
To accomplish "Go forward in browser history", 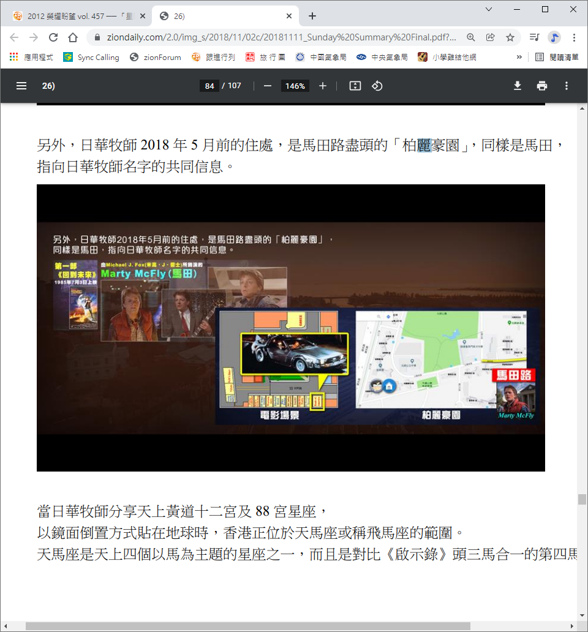I will 34,37.
